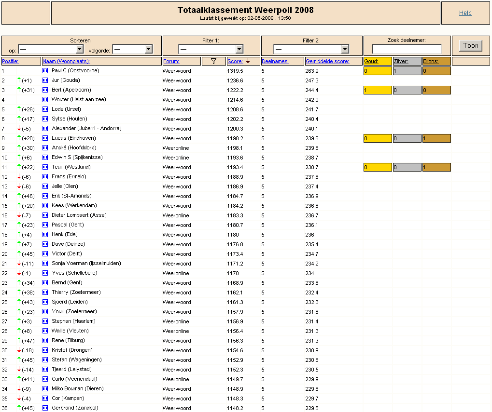Click the Brons bronze column header
The image size is (492, 412).
(431, 61)
